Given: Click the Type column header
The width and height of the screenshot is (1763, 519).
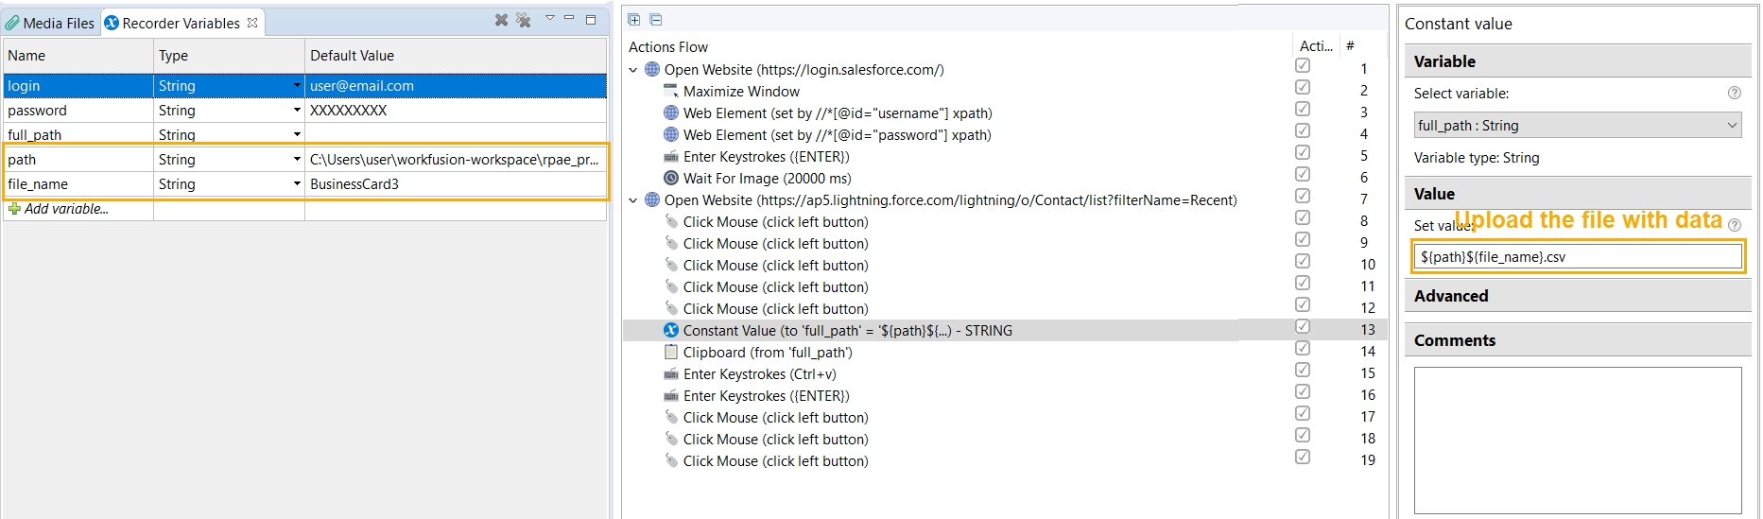Looking at the screenshot, I should (x=229, y=56).
